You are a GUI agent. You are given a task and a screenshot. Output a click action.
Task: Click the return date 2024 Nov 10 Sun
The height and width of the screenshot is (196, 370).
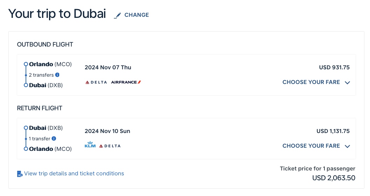[107, 131]
